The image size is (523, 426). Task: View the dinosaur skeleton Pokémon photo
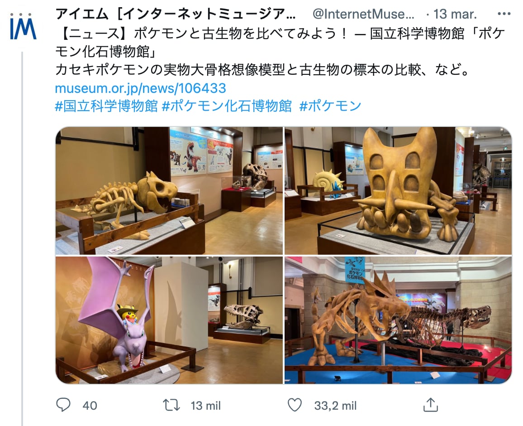[169, 191]
